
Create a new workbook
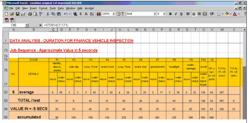pos(6,14)
